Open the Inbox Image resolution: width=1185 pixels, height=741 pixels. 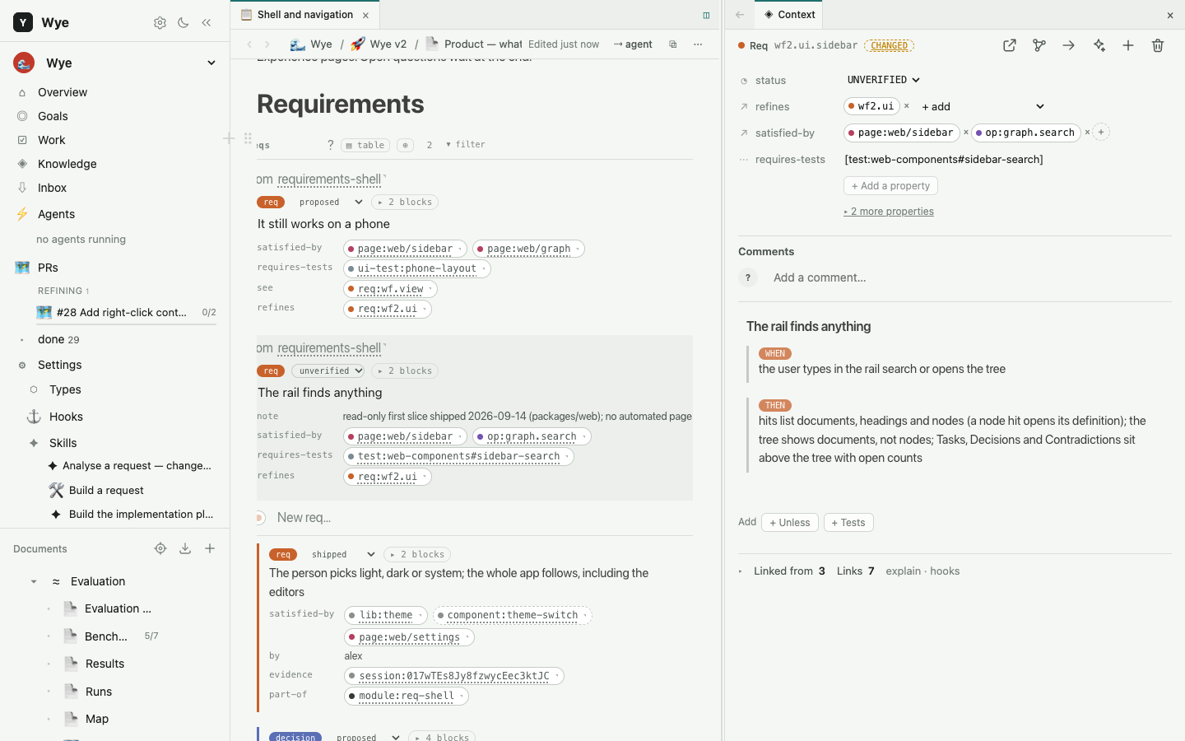[x=52, y=188]
